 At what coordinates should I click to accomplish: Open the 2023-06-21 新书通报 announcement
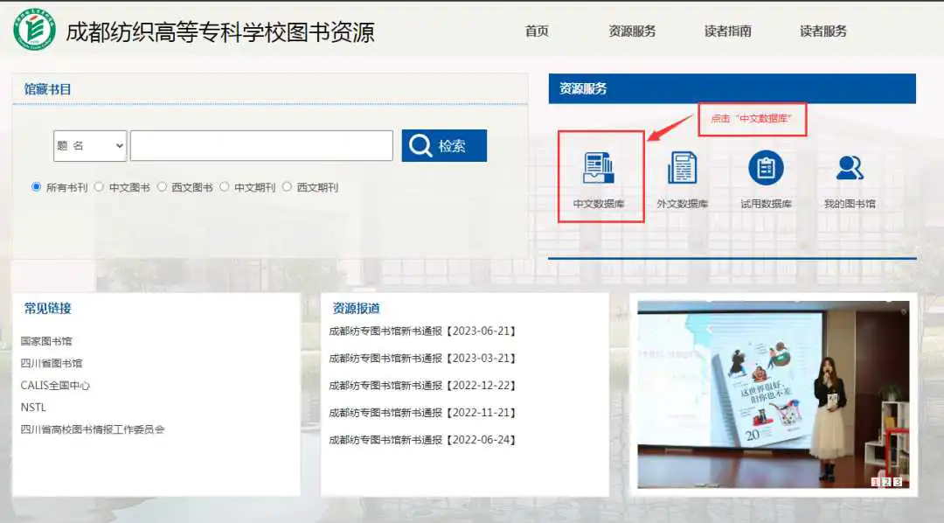pyautogui.click(x=423, y=331)
